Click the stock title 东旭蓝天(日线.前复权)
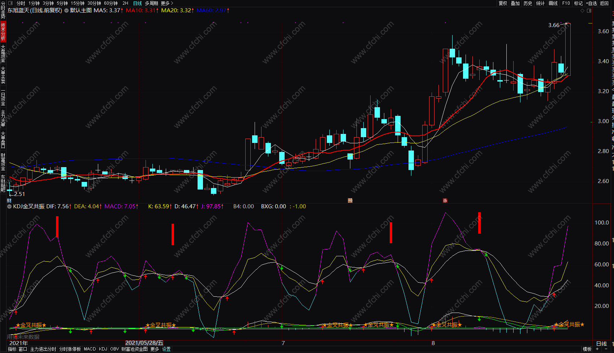Image resolution: width=614 pixels, height=353 pixels. coord(35,10)
